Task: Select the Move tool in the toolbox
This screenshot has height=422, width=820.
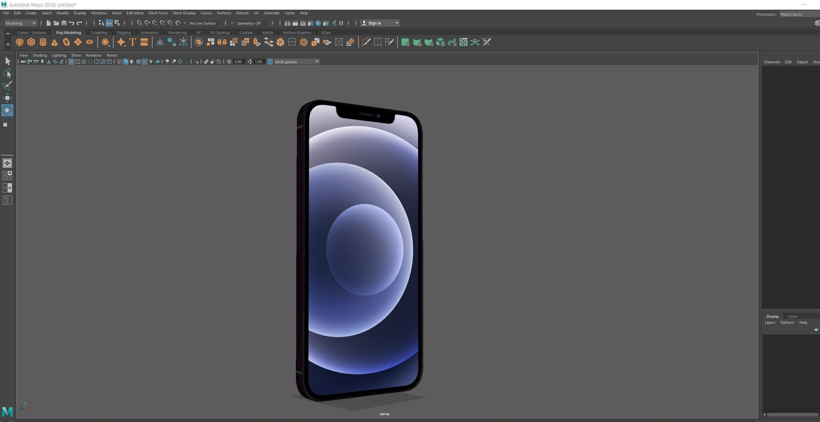Action: pyautogui.click(x=7, y=98)
